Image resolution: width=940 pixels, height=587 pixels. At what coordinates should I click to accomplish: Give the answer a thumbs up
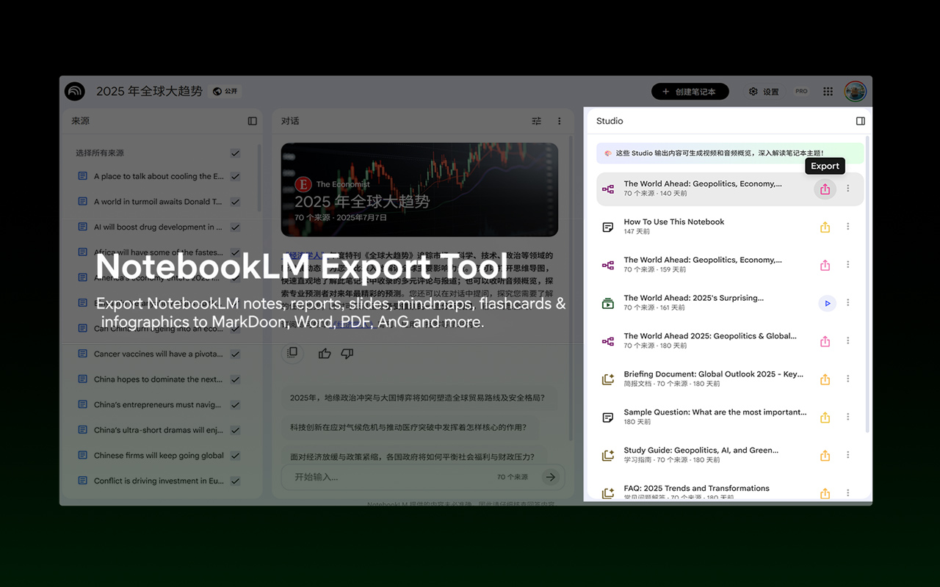325,353
